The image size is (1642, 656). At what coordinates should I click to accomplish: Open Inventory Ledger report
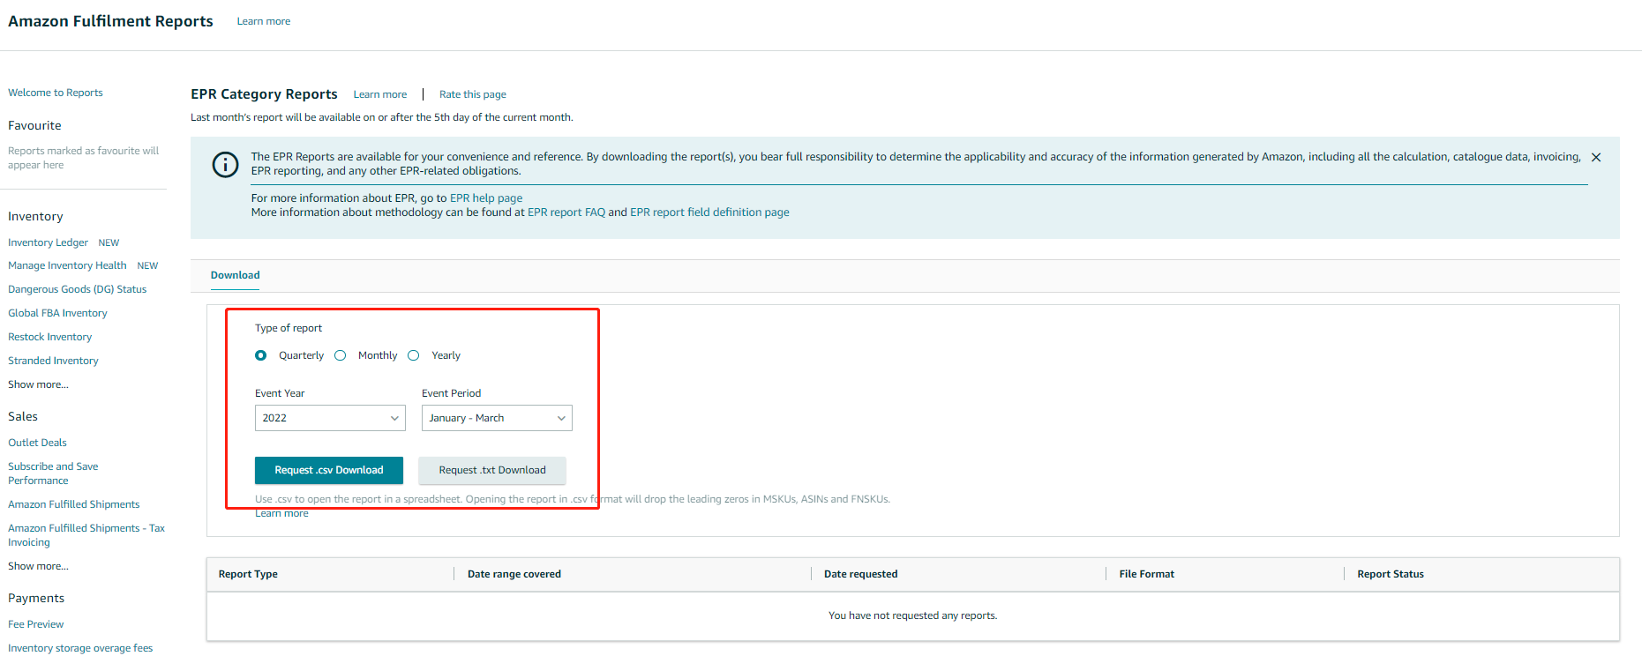[x=48, y=242]
